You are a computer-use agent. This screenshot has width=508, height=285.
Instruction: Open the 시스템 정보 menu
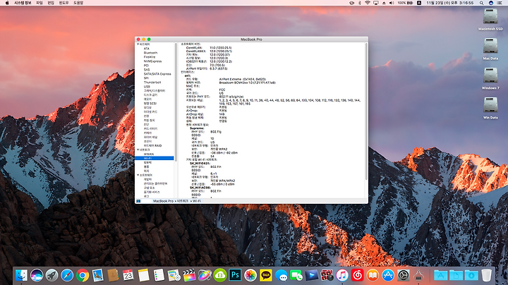23,3
